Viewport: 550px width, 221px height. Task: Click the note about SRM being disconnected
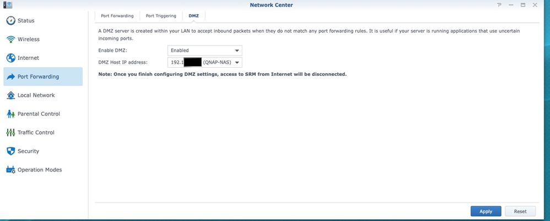223,74
